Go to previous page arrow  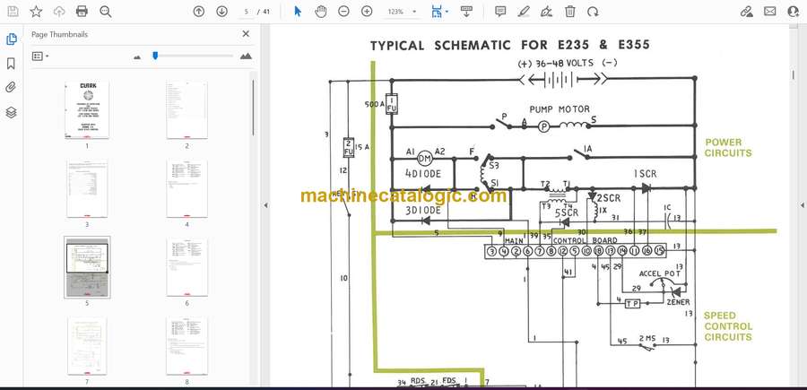(199, 12)
